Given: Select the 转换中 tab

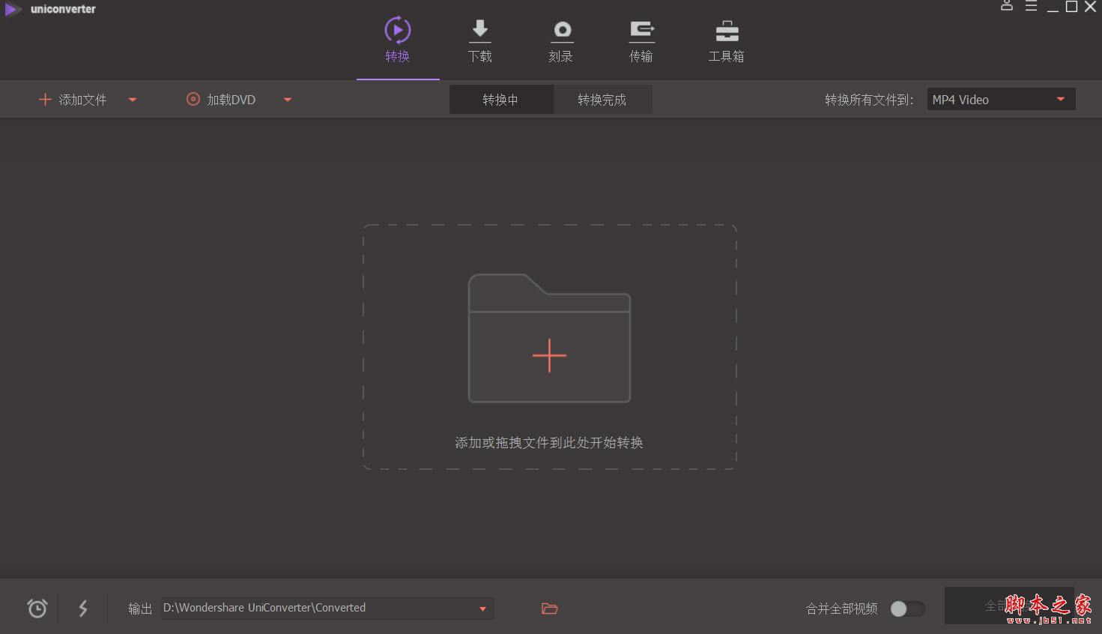Looking at the screenshot, I should (501, 99).
